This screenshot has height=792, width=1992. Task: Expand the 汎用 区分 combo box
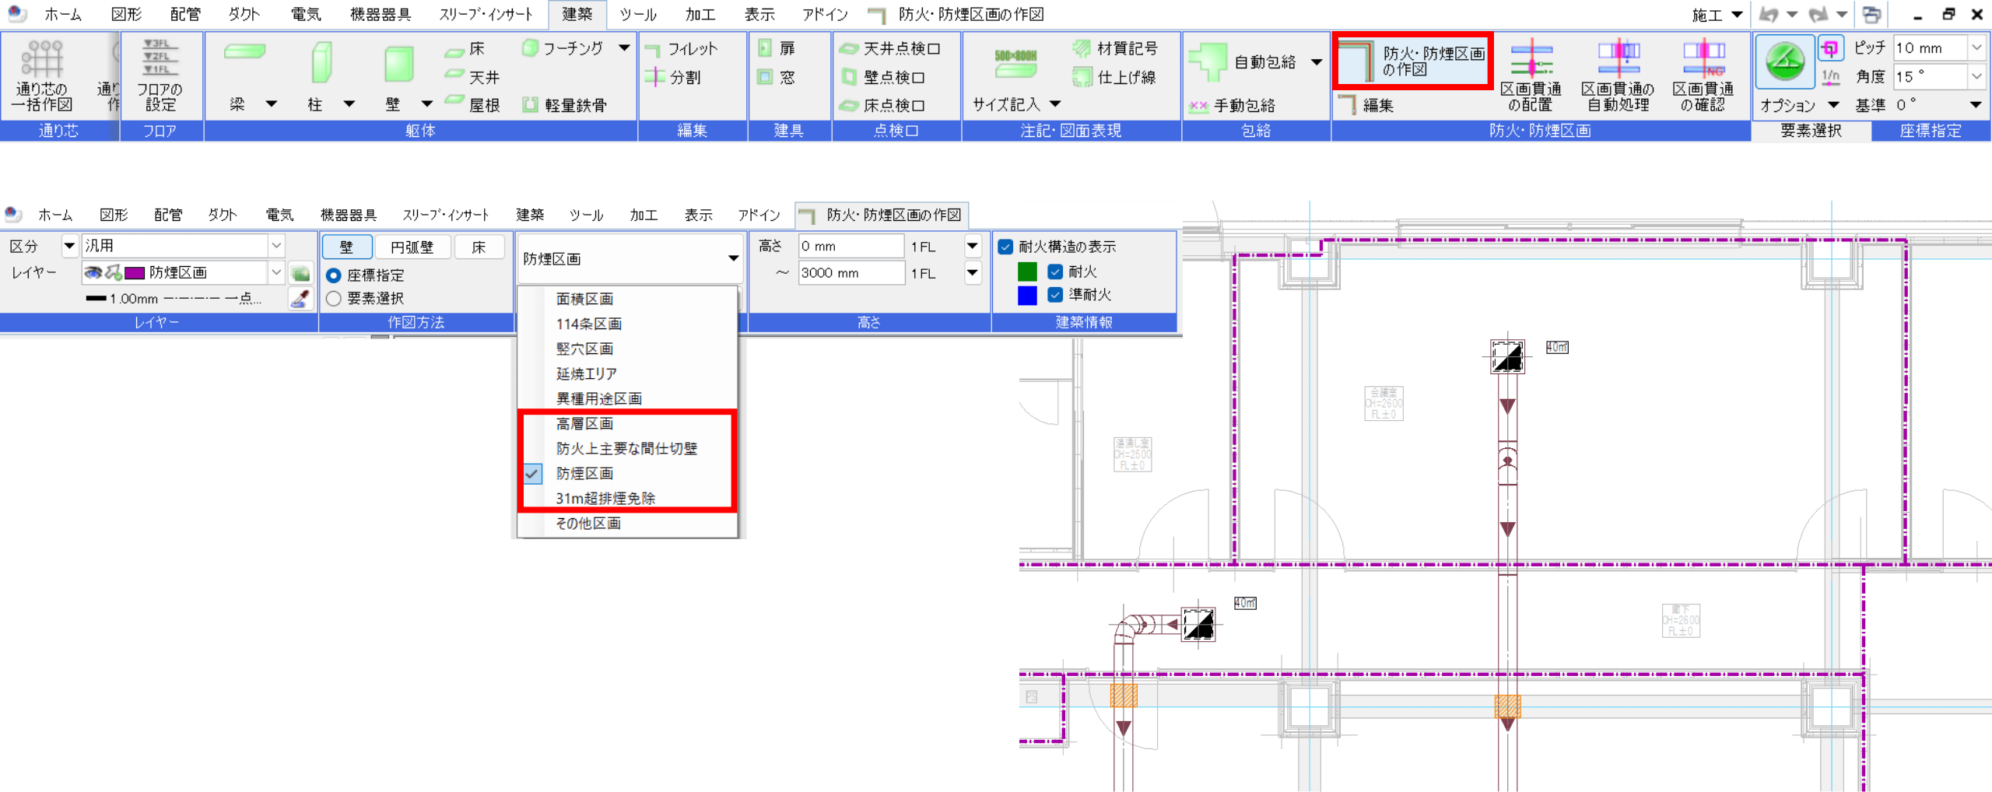point(276,246)
